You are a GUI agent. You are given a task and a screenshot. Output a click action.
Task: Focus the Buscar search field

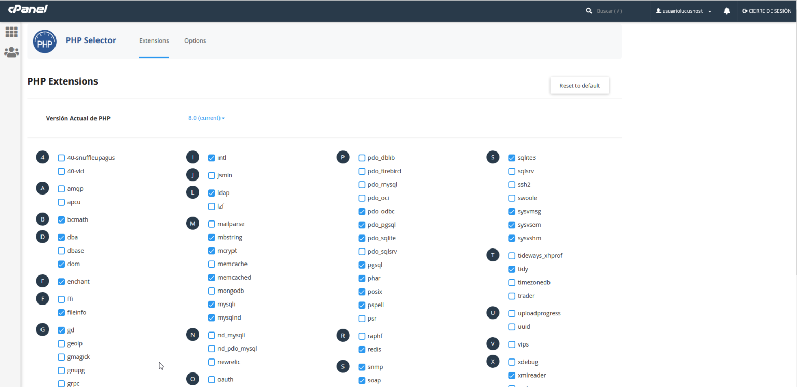click(617, 11)
